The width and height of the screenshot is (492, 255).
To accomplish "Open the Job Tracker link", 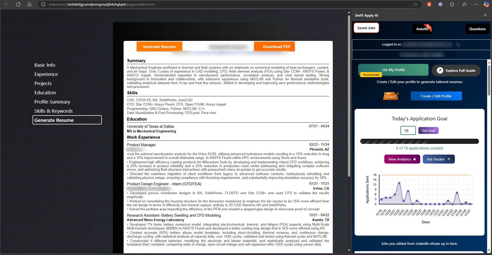I will [x=438, y=159].
